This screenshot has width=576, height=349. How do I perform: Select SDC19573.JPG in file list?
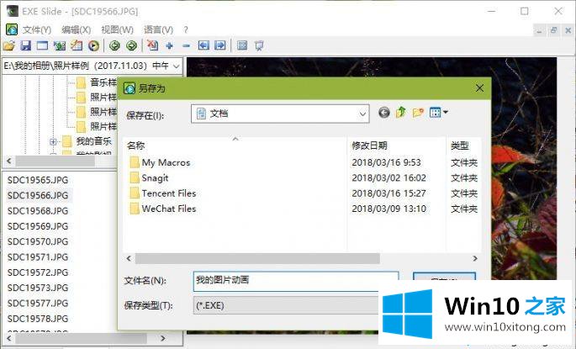38,288
